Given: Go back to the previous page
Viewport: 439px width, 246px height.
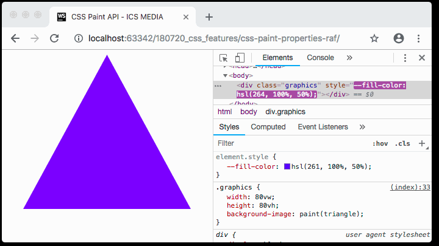Looking at the screenshot, I should coord(15,38).
